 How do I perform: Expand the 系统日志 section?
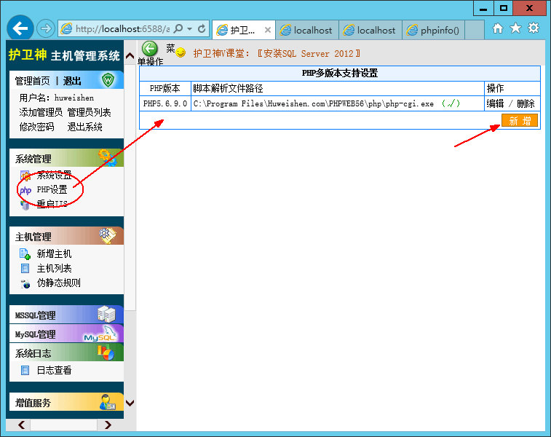click(x=66, y=353)
